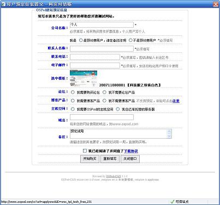Click the 重新填写 reset button
Screen dimensions: 220x205
tap(110, 159)
